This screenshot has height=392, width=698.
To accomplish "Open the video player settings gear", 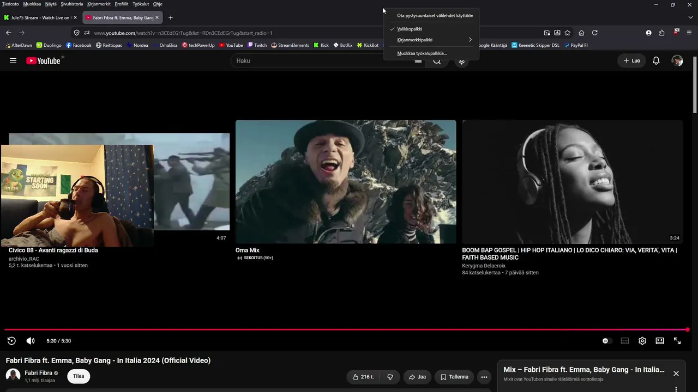I will [642, 341].
